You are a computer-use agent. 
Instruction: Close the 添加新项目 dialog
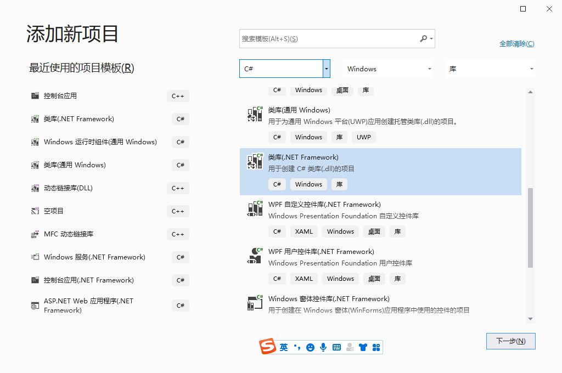pyautogui.click(x=549, y=9)
